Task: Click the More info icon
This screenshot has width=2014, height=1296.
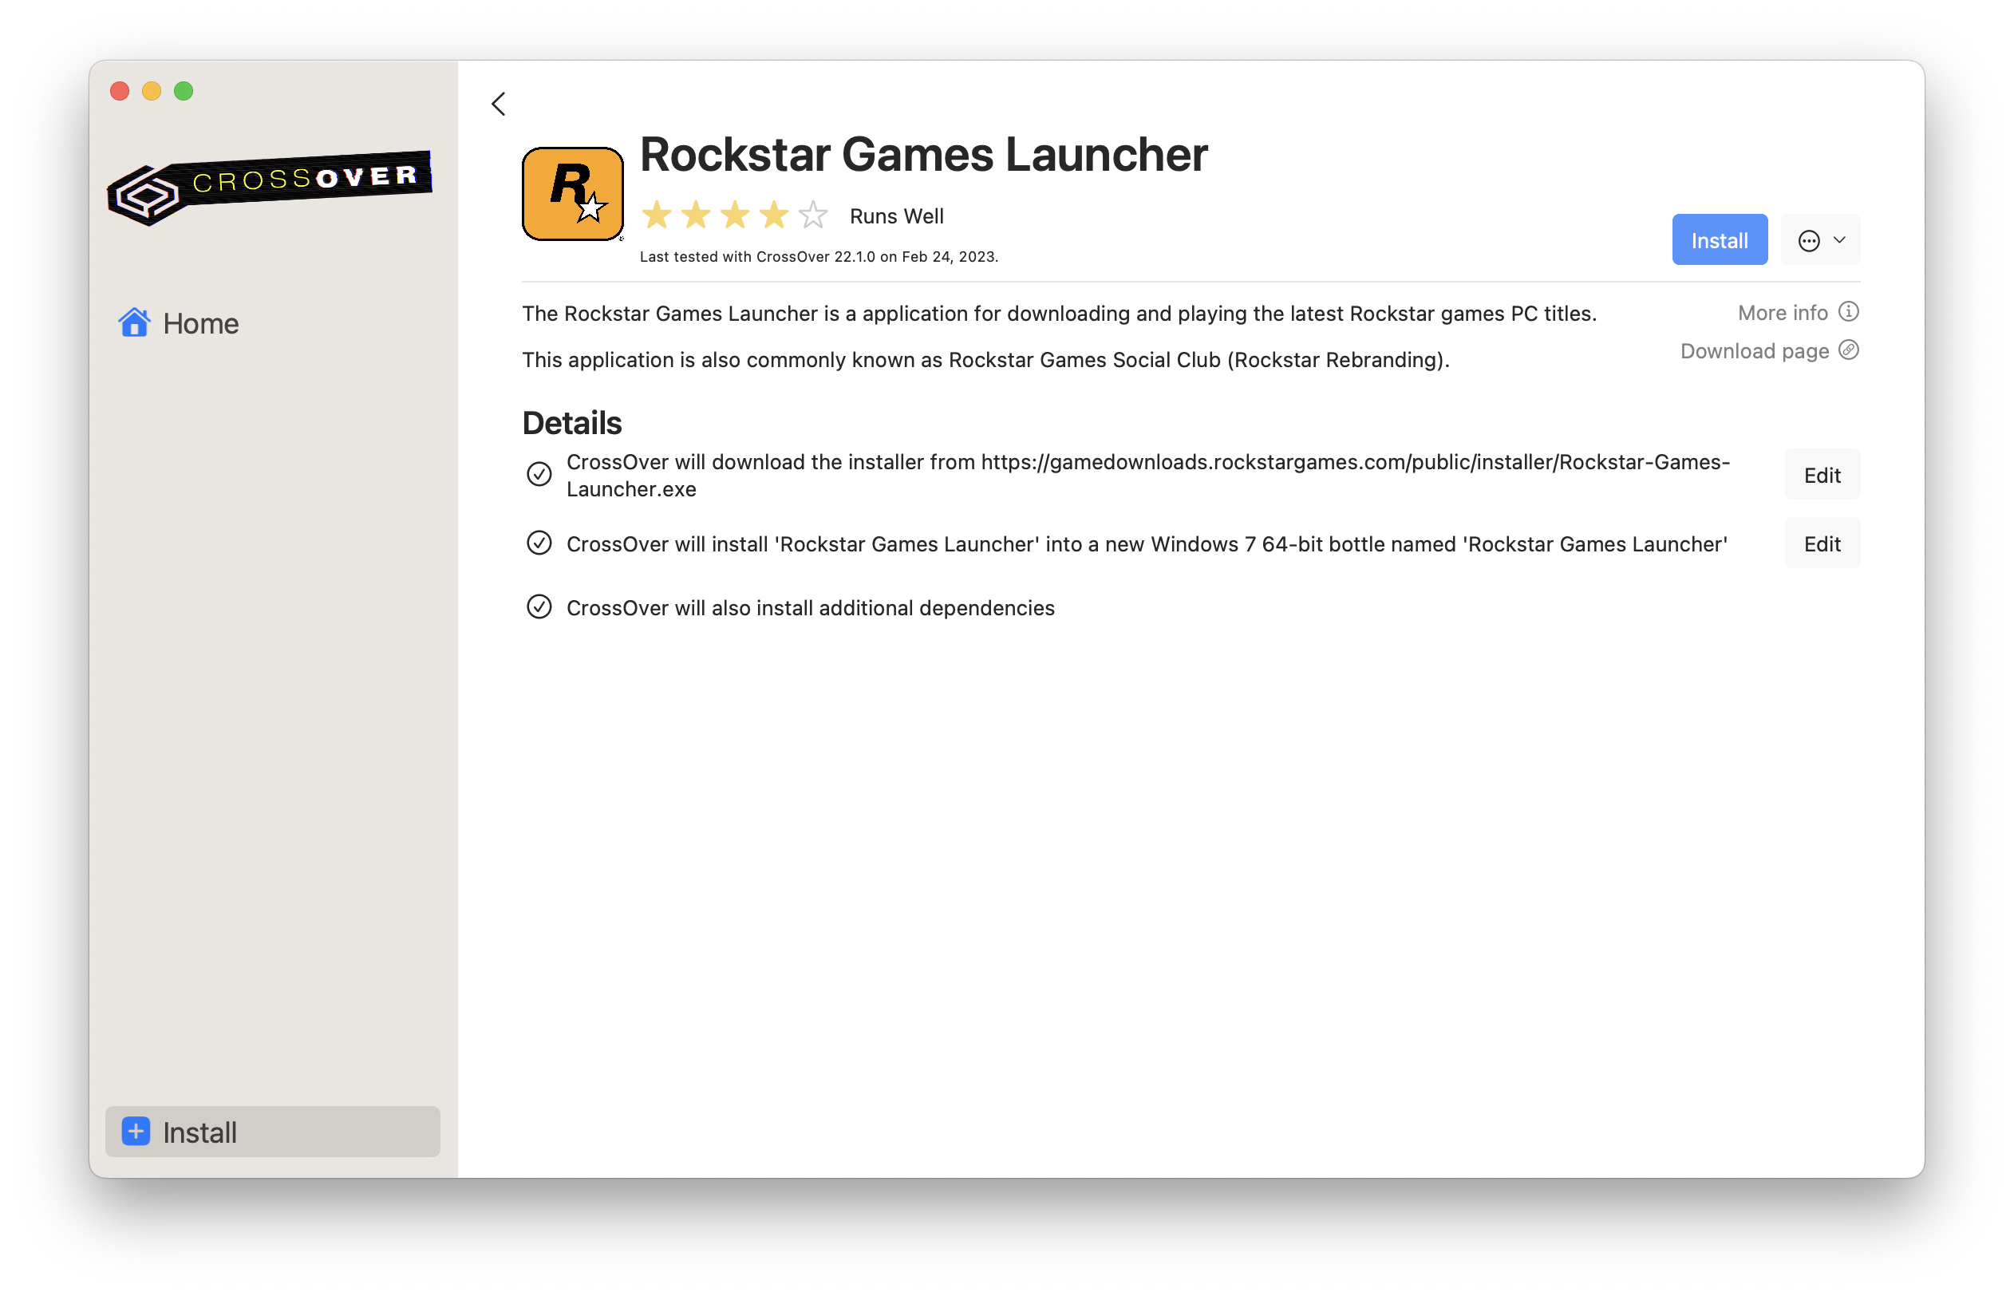Action: tap(1851, 313)
